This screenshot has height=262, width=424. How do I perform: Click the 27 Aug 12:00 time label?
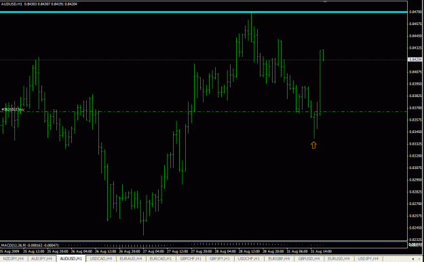[178, 251]
